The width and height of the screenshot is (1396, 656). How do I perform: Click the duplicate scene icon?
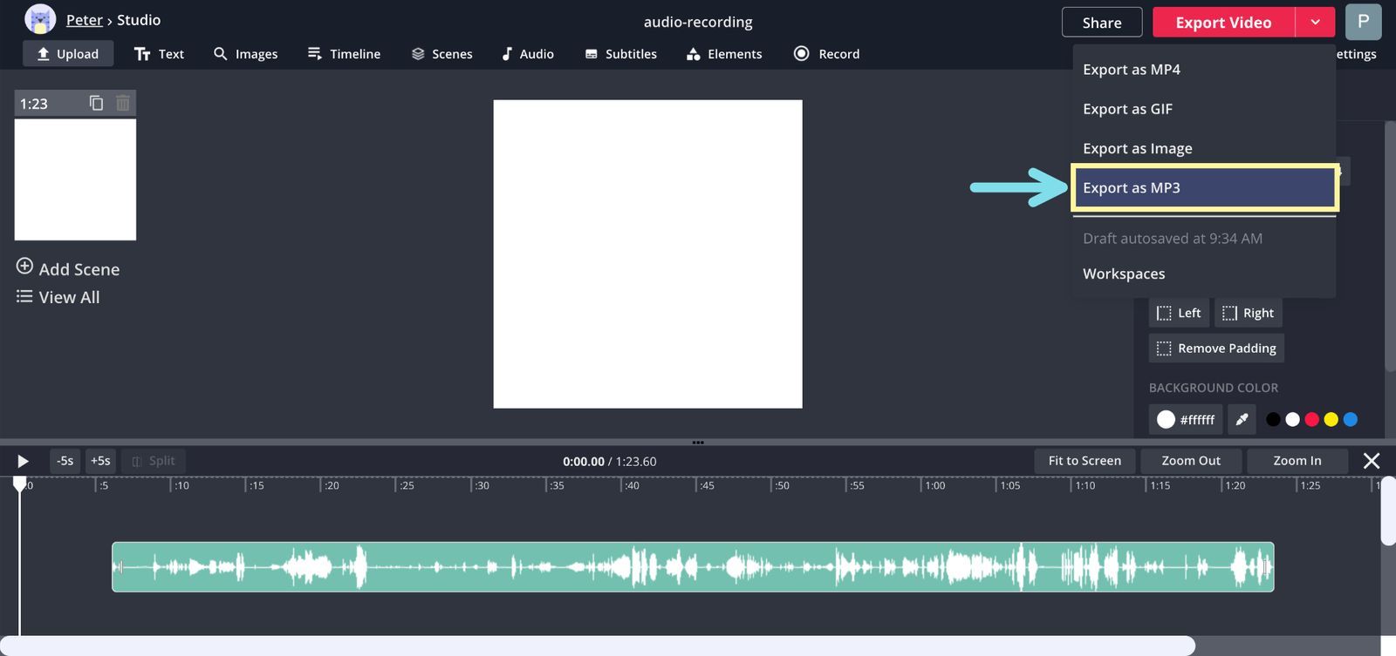tap(96, 103)
